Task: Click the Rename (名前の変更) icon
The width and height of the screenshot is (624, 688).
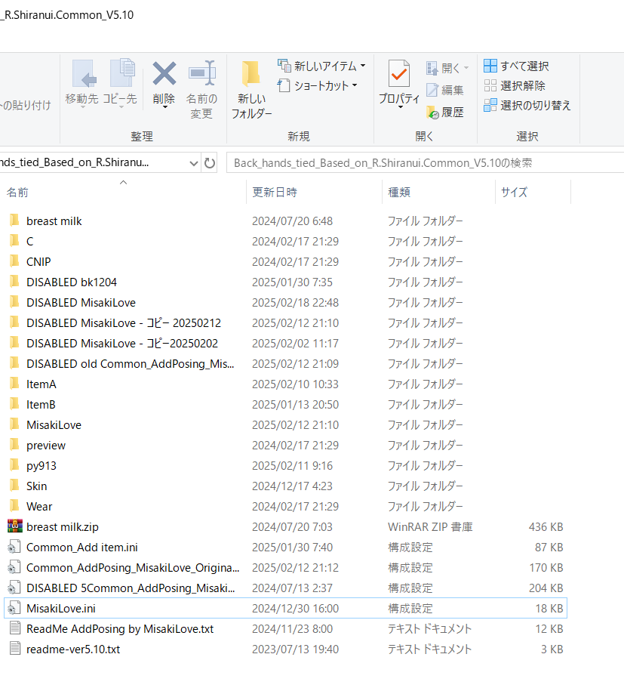Action: [201, 73]
